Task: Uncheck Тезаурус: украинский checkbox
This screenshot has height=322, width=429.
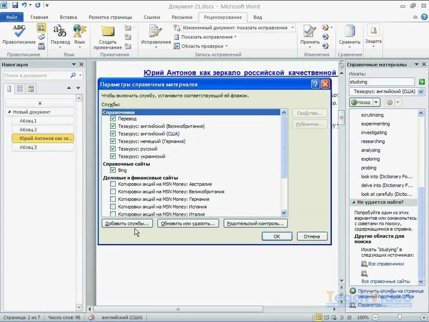Action: point(113,157)
